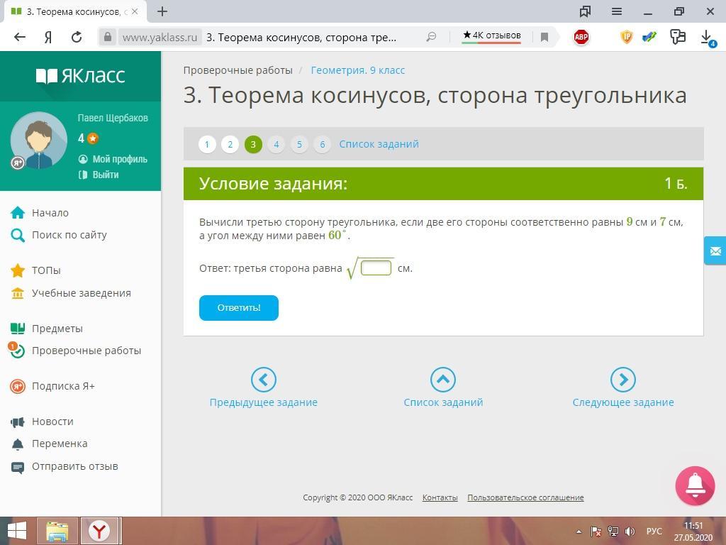Click the 'Предыдущее задание' text link
Viewport: 726px width, 545px height.
click(x=264, y=402)
